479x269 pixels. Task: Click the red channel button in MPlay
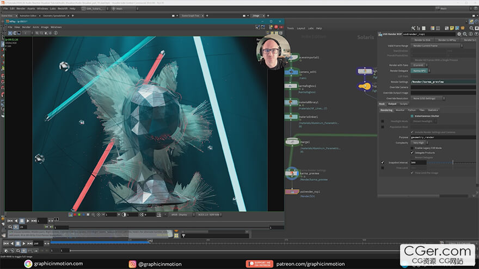coord(75,215)
